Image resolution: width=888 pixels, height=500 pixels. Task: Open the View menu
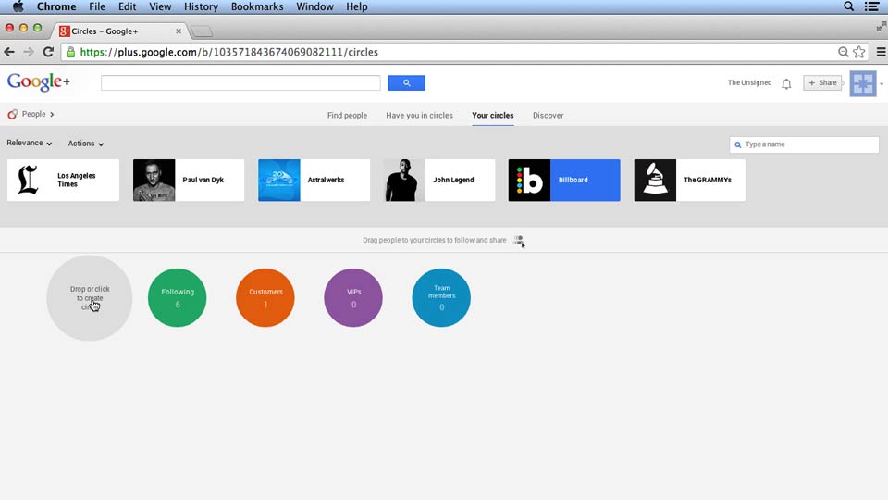(x=160, y=6)
